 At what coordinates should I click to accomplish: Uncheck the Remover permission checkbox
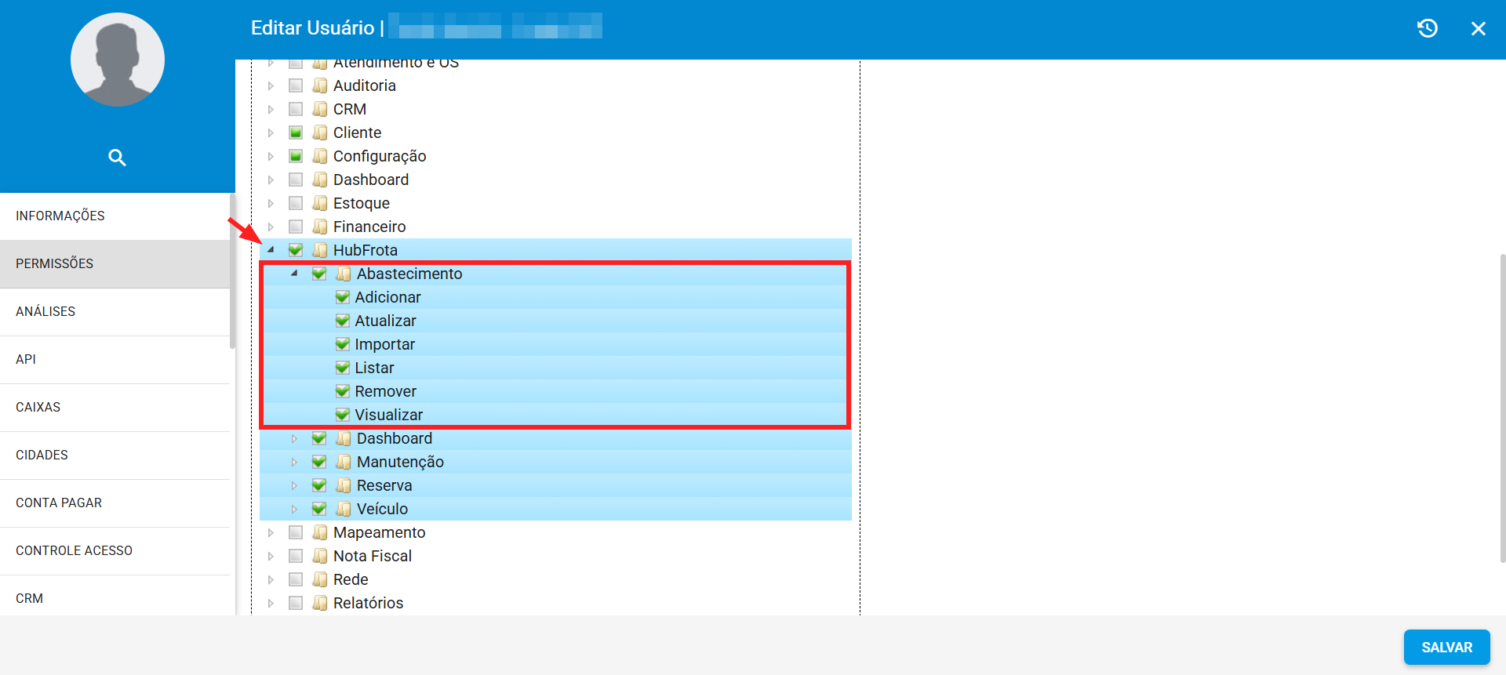pos(343,391)
